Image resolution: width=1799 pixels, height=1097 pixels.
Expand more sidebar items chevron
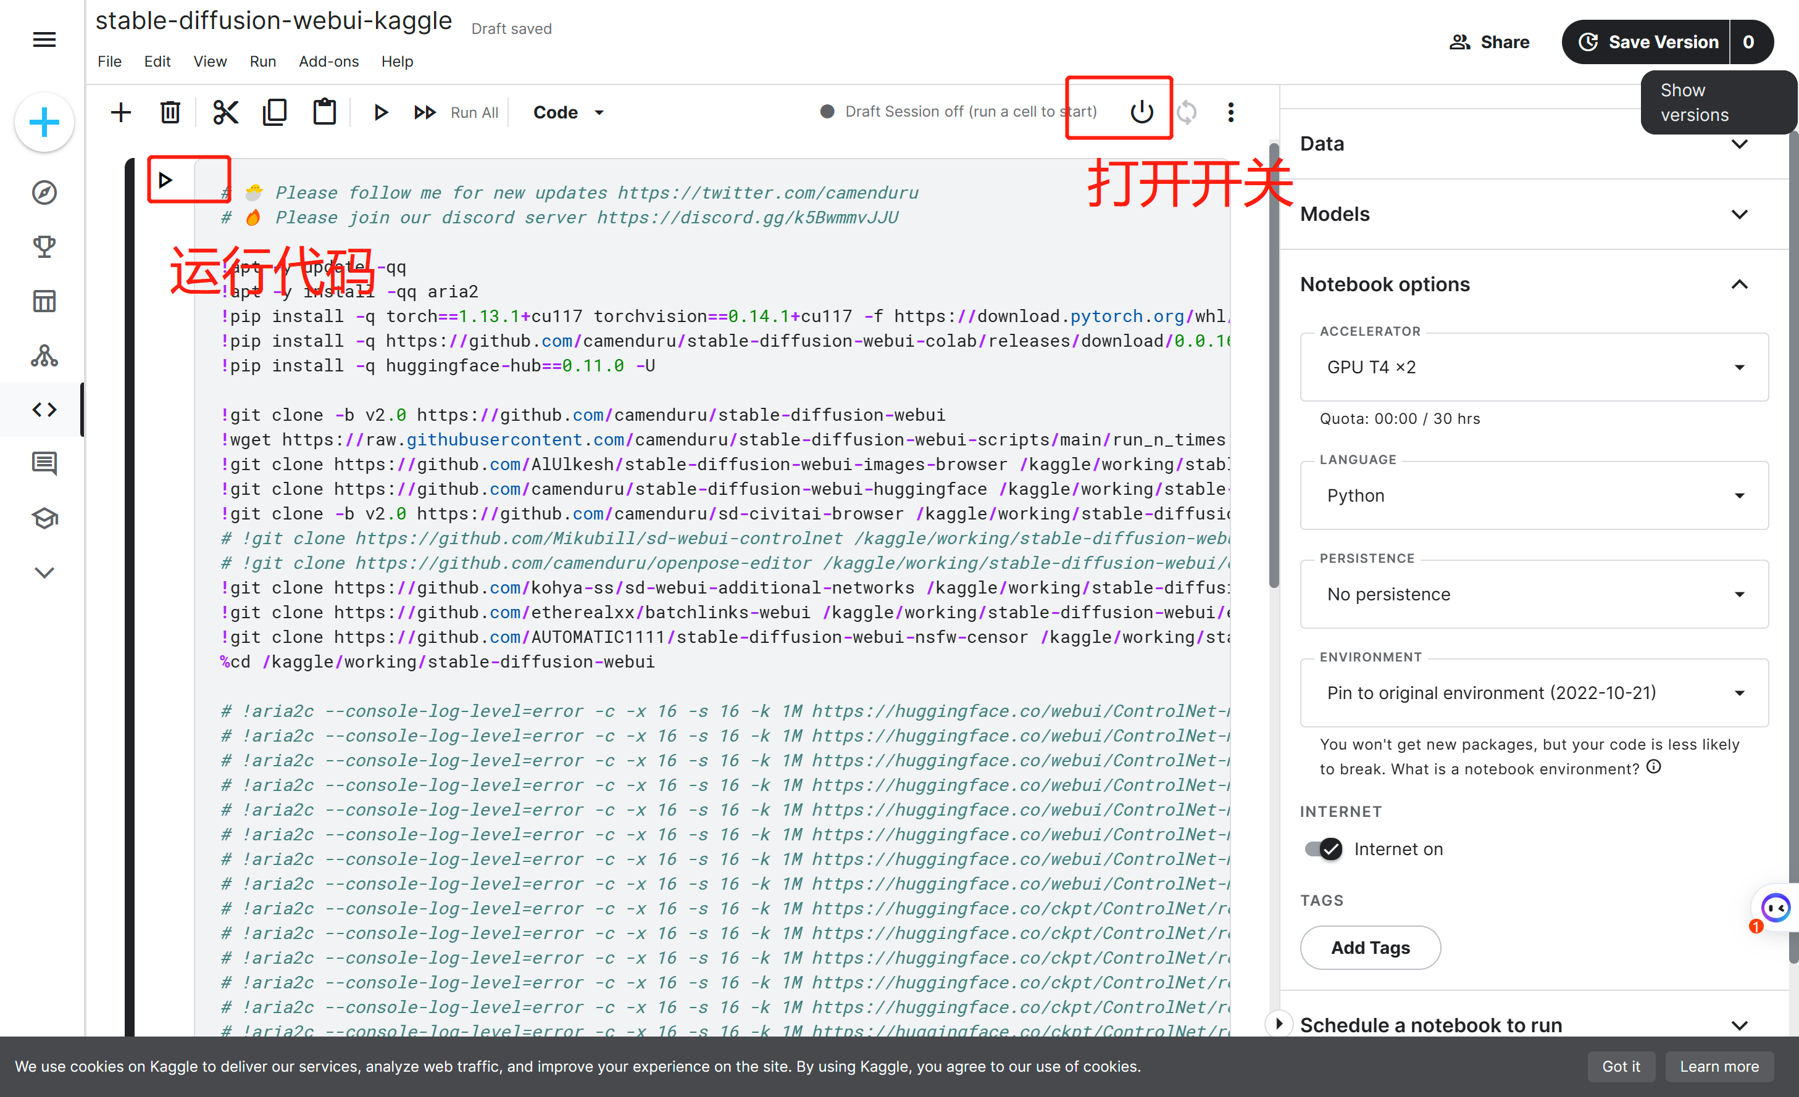click(x=44, y=573)
